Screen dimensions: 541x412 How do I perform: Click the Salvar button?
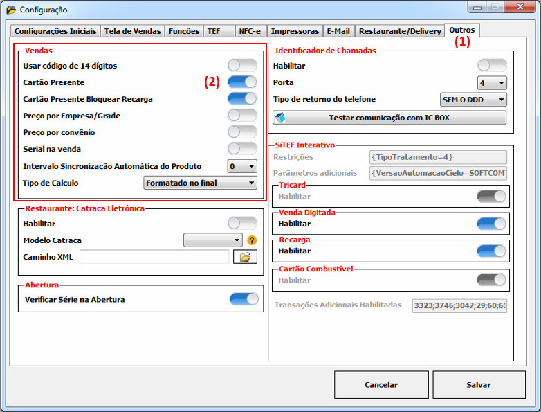[x=478, y=384]
